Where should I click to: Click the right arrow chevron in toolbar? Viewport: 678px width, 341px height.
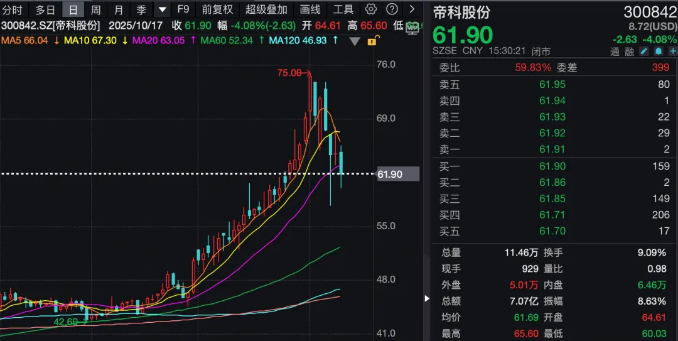point(412,9)
